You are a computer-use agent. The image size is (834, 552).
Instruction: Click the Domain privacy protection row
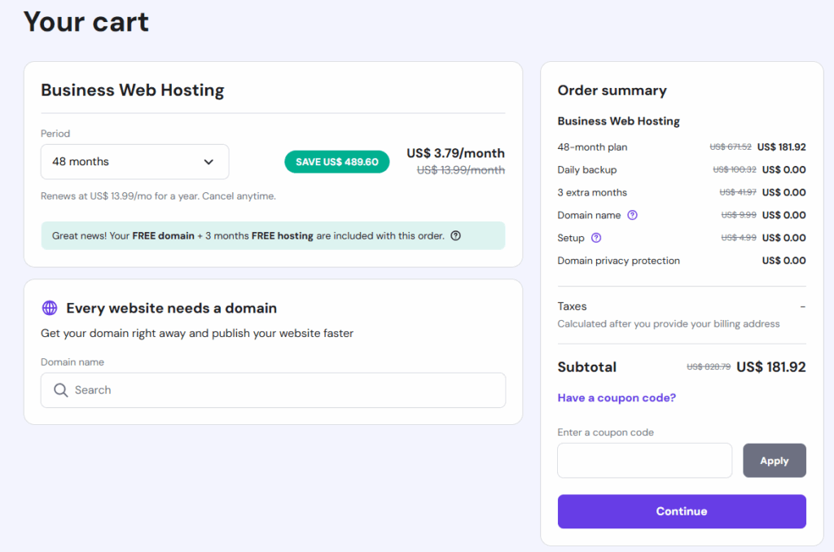click(x=618, y=260)
